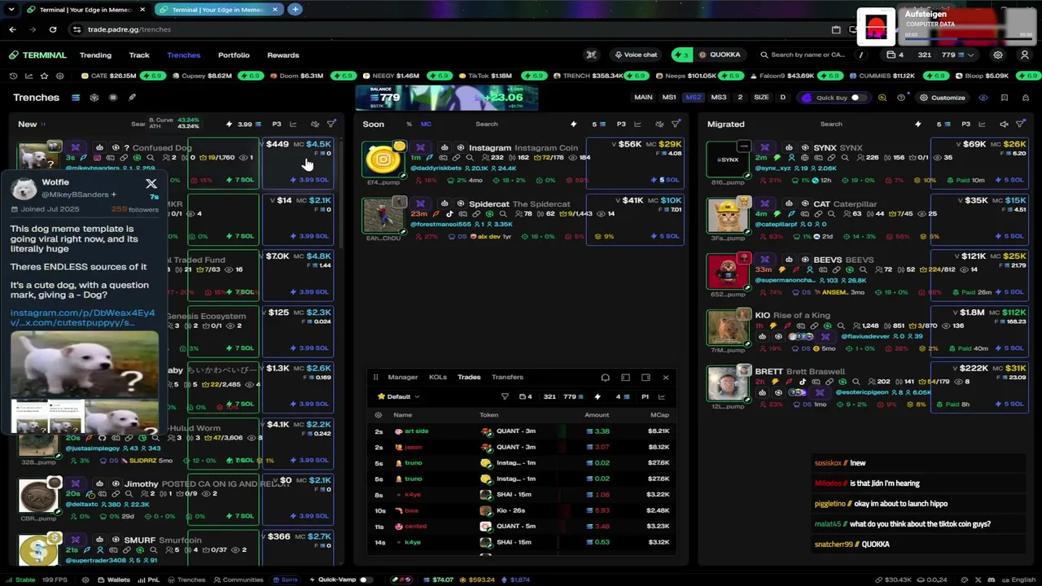Viewport: 1042px width, 586px height.
Task: Open the Migrated column filter icon
Action: click(1020, 125)
